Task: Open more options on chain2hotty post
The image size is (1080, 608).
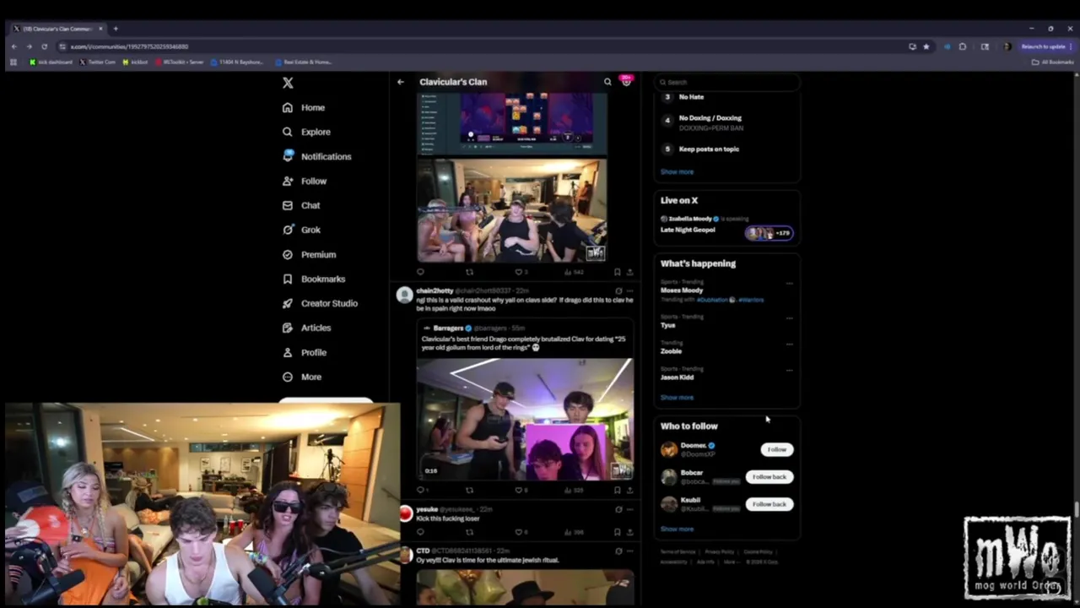Action: tap(629, 290)
